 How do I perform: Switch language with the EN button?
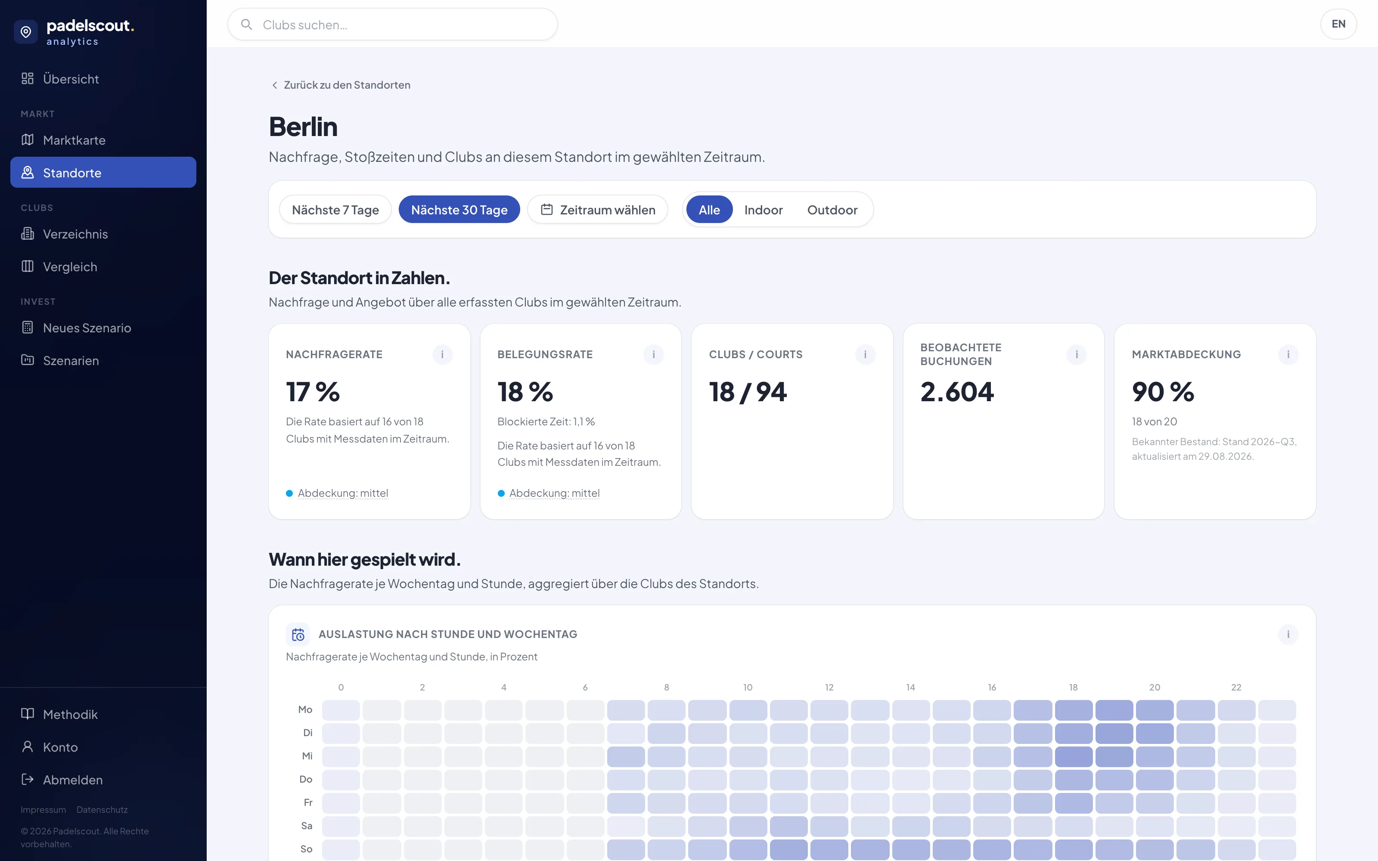(x=1338, y=24)
